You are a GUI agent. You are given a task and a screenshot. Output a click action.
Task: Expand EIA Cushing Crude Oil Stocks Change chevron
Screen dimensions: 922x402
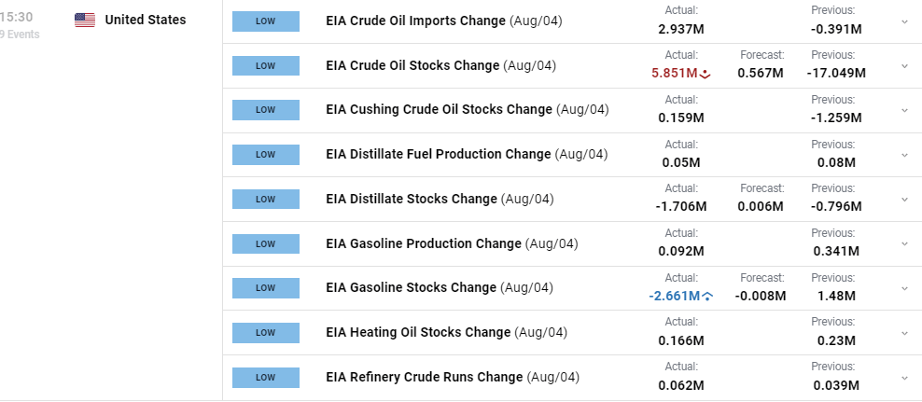click(x=904, y=110)
